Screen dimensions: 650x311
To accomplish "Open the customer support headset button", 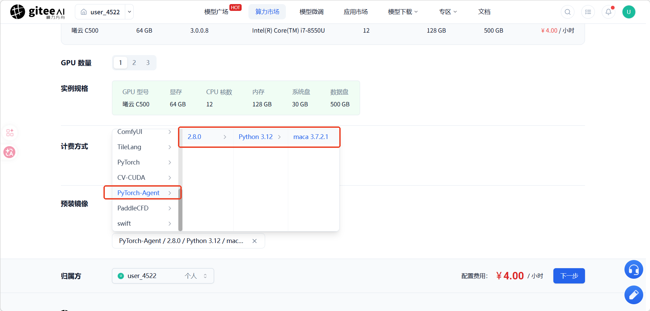I will [x=634, y=270].
